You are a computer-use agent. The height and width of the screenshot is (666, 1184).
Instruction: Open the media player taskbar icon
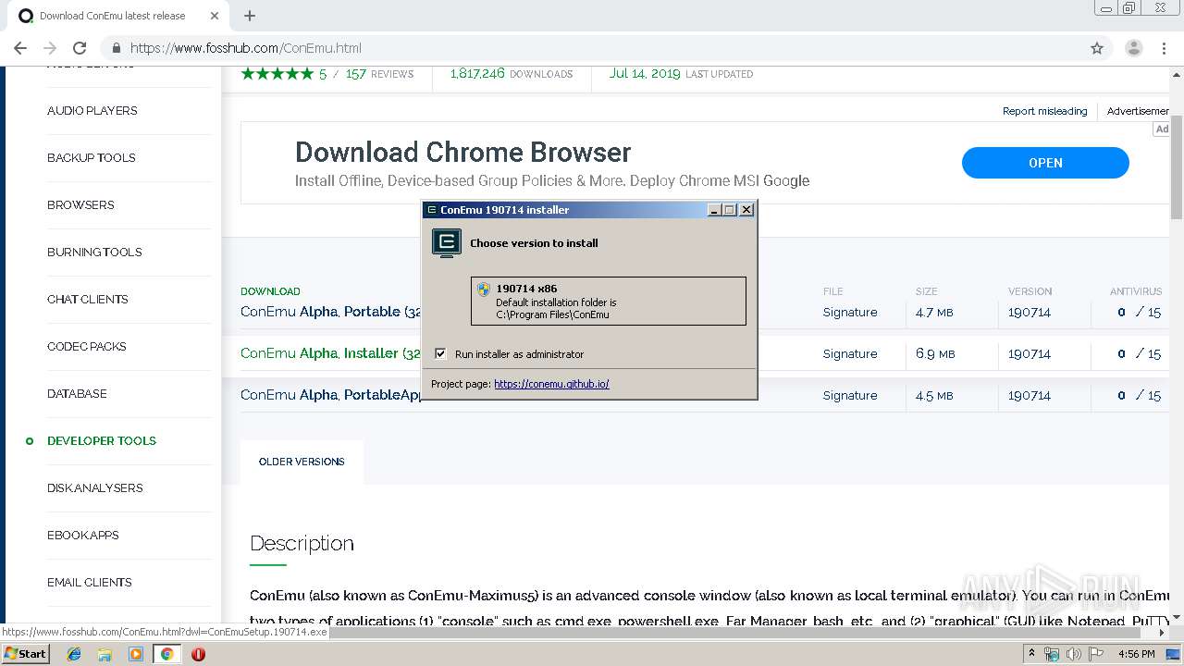(135, 654)
